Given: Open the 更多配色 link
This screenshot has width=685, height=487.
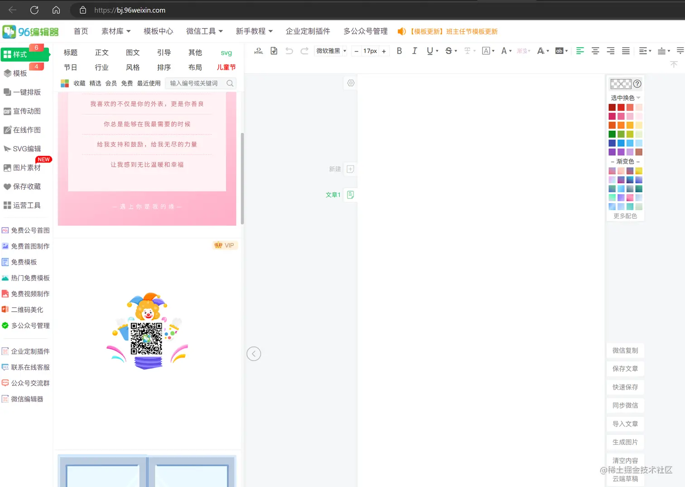Looking at the screenshot, I should 625,216.
